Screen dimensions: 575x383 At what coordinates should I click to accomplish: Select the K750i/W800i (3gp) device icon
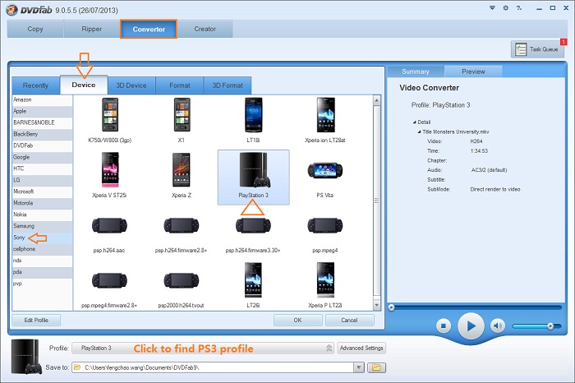click(x=109, y=115)
